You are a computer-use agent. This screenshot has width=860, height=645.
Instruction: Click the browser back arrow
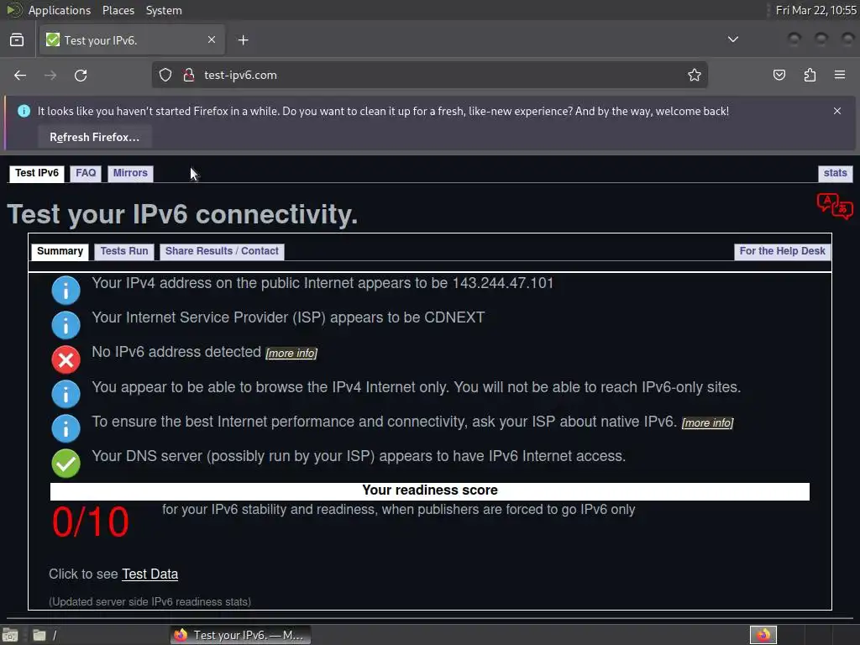click(20, 75)
